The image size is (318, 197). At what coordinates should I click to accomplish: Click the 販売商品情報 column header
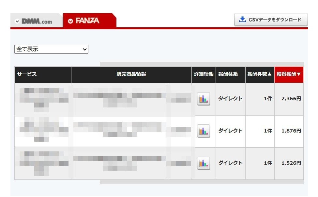click(x=131, y=75)
